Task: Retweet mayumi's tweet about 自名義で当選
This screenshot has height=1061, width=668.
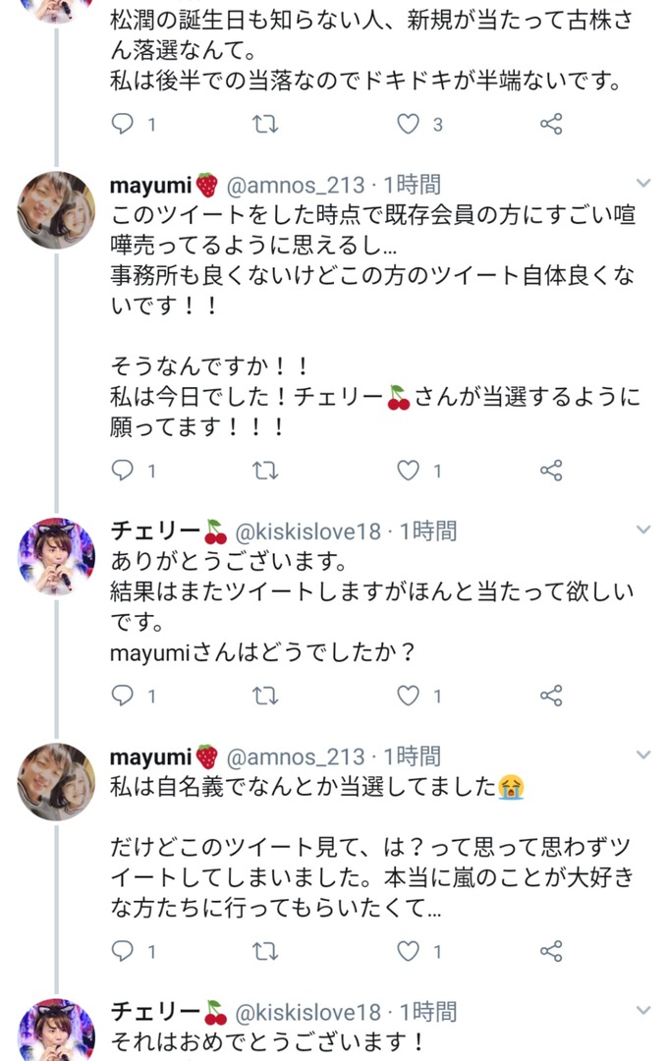Action: pos(265,952)
